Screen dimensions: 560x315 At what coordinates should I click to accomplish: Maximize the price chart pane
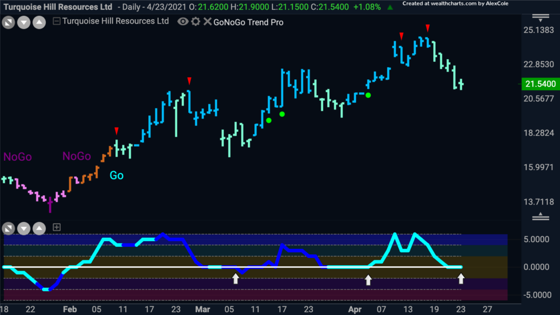tap(8, 22)
